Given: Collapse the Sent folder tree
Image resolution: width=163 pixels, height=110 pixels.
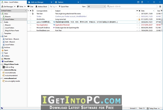Looking at the screenshot, I should 1,36.
